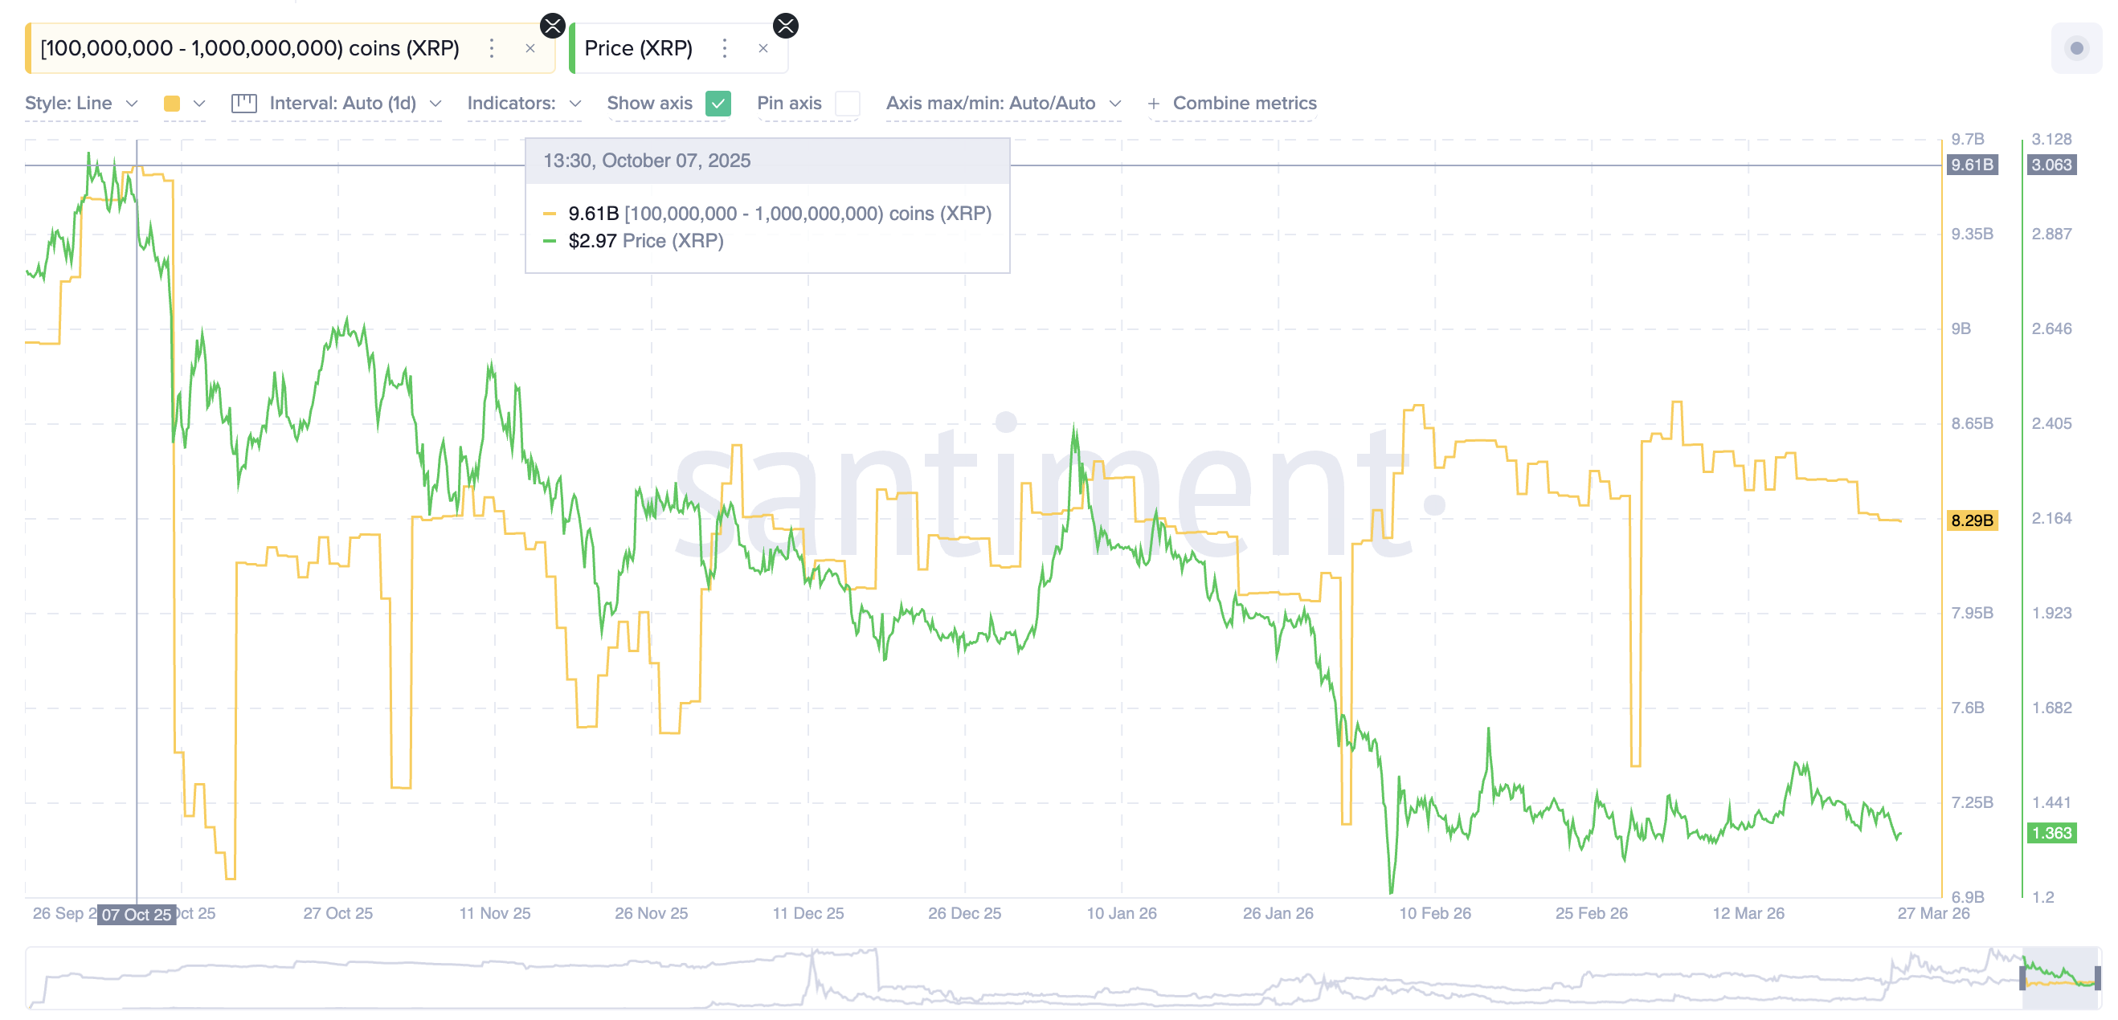Screen dimensions: 2118x1020
Task: Click the interval calendar icon
Action: (x=243, y=104)
